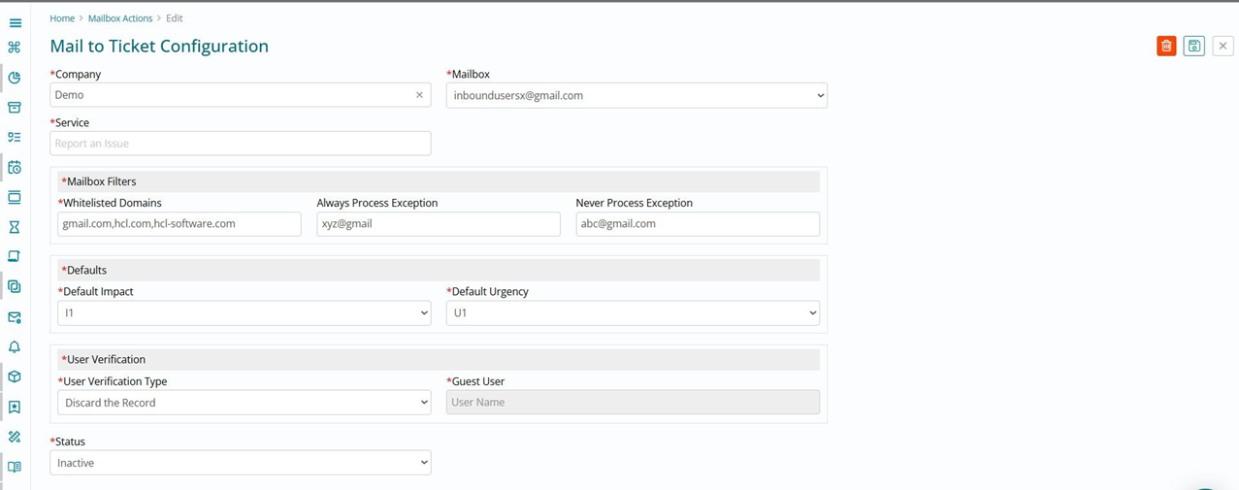
Task: Click the bell notifications sidebar icon
Action: click(x=15, y=346)
